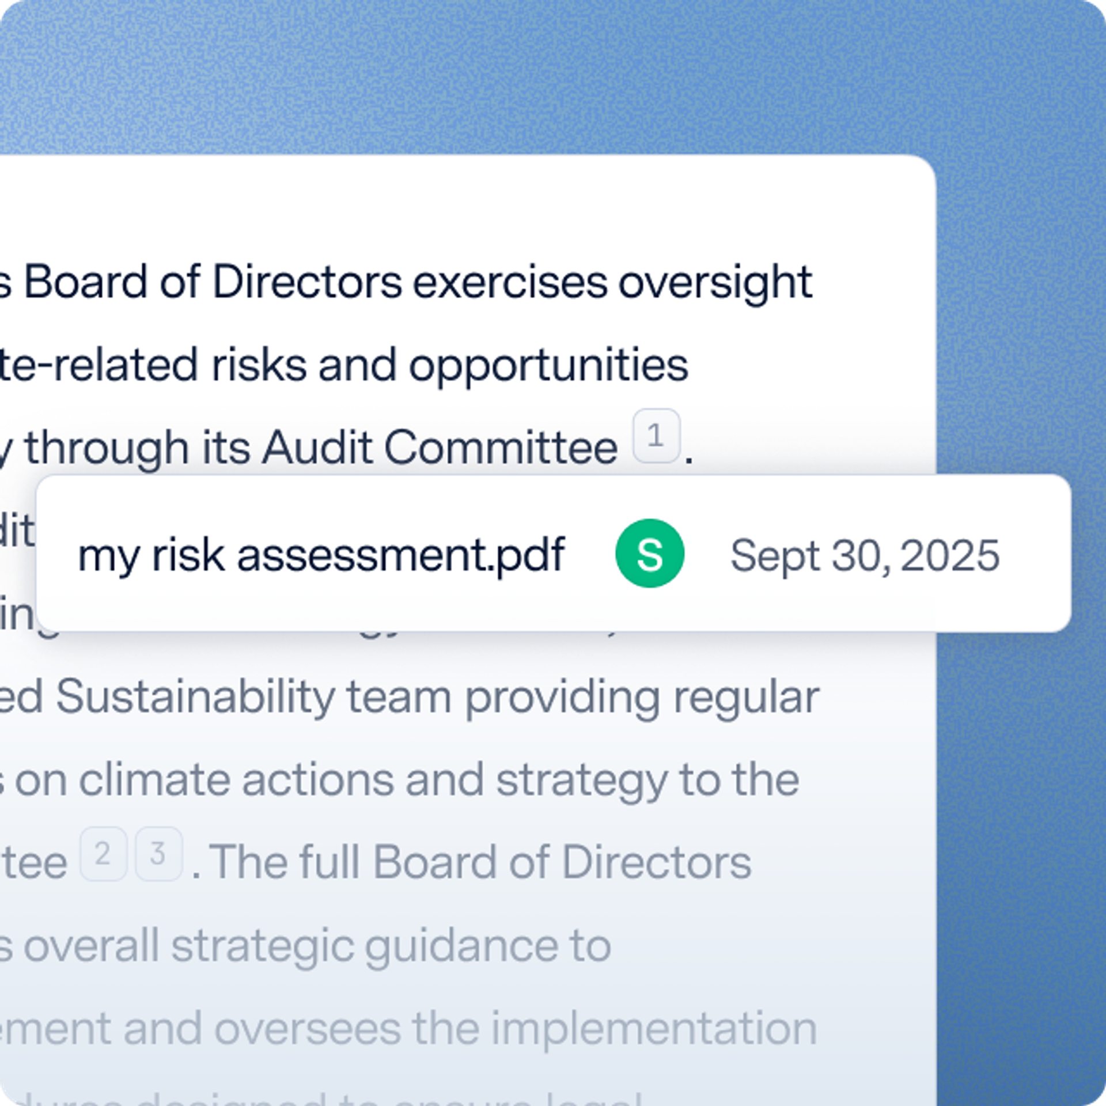Click the text "team providing regular"

(582, 697)
